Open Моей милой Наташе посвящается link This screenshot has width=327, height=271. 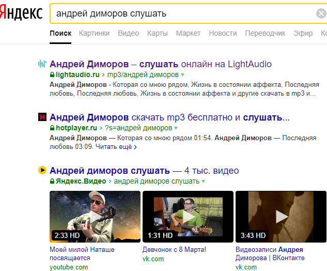82,253
